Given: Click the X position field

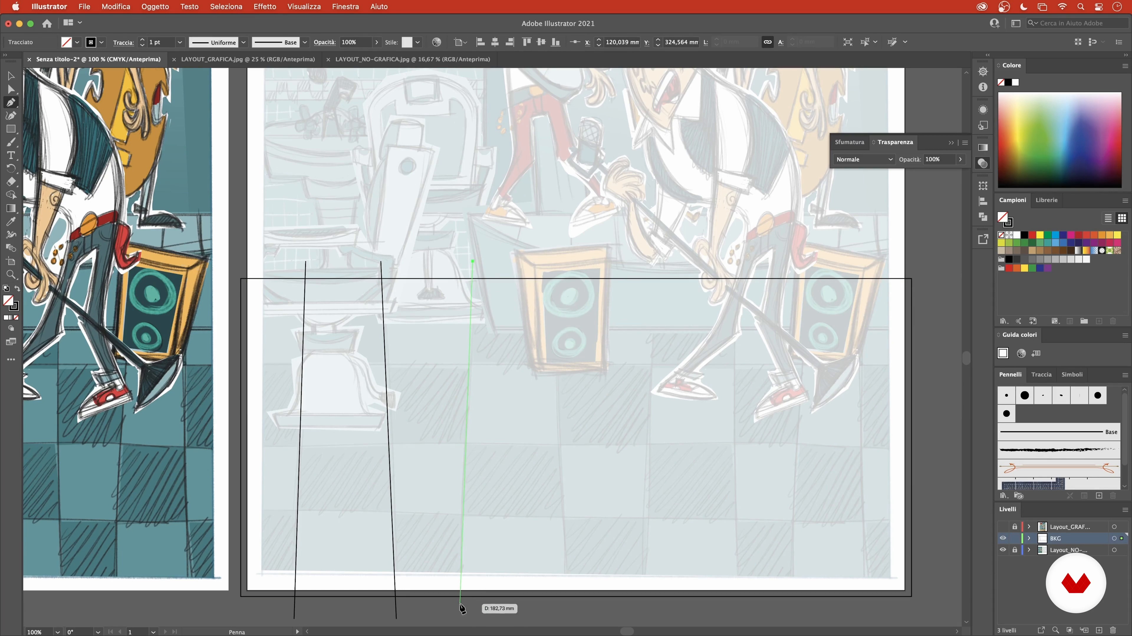Looking at the screenshot, I should tap(622, 42).
